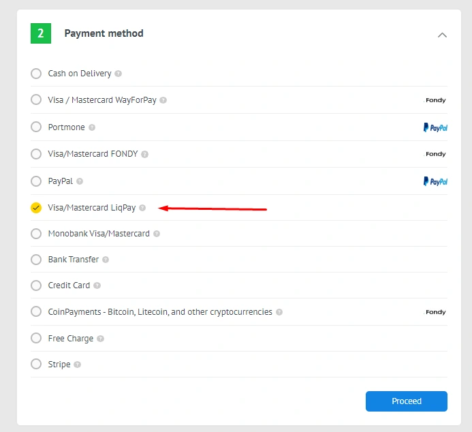472x432 pixels.
Task: Select Monobank Visa/Mastercard radio button
Action: pos(36,234)
